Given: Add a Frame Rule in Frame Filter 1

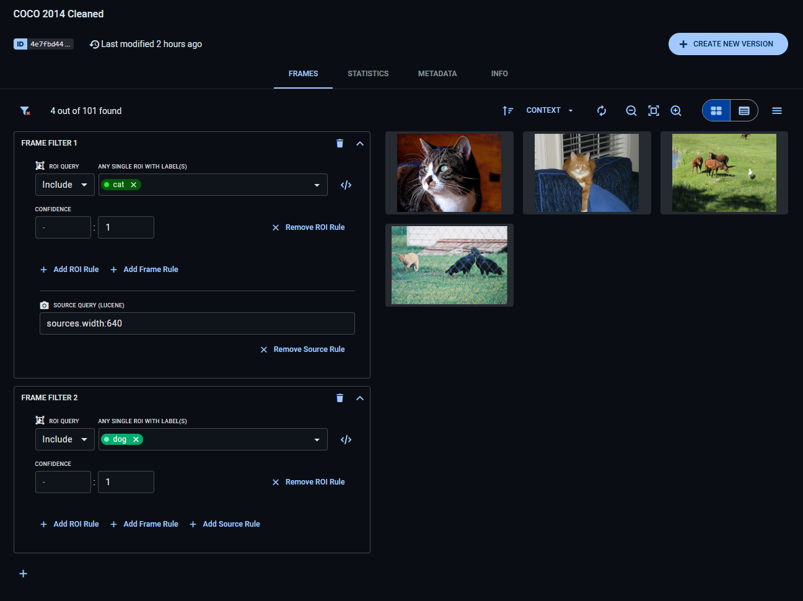Looking at the screenshot, I should (x=144, y=269).
